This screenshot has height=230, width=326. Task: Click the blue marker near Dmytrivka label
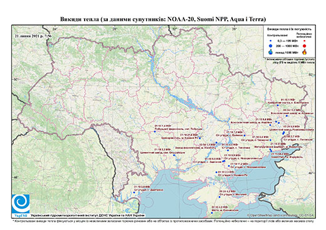pos(134,192)
